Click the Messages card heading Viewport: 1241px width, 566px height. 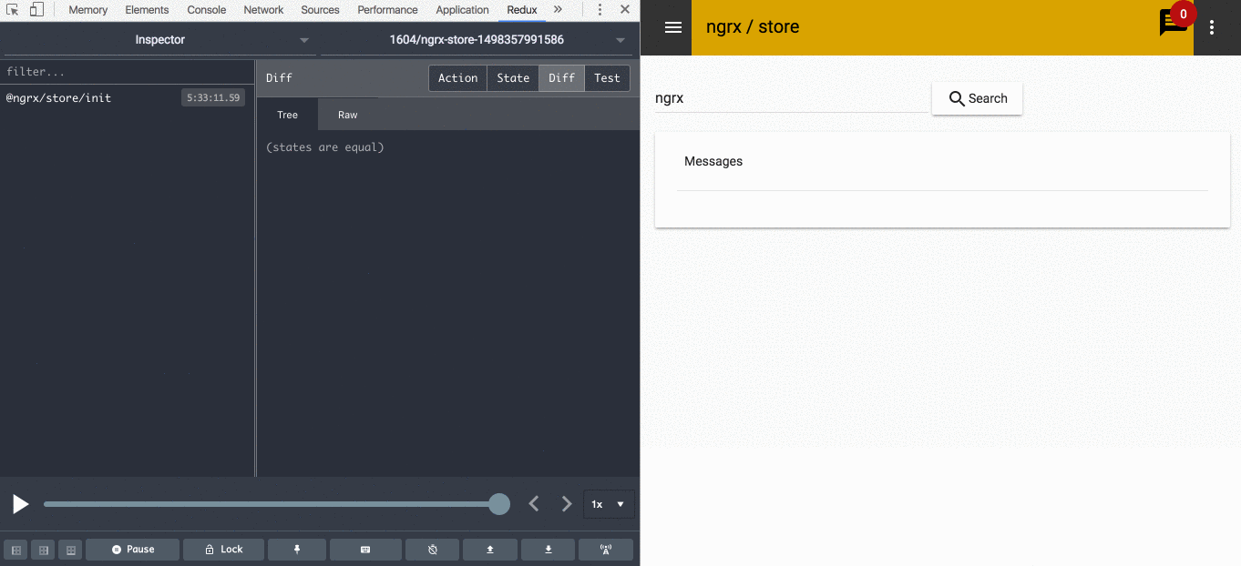pyautogui.click(x=713, y=161)
